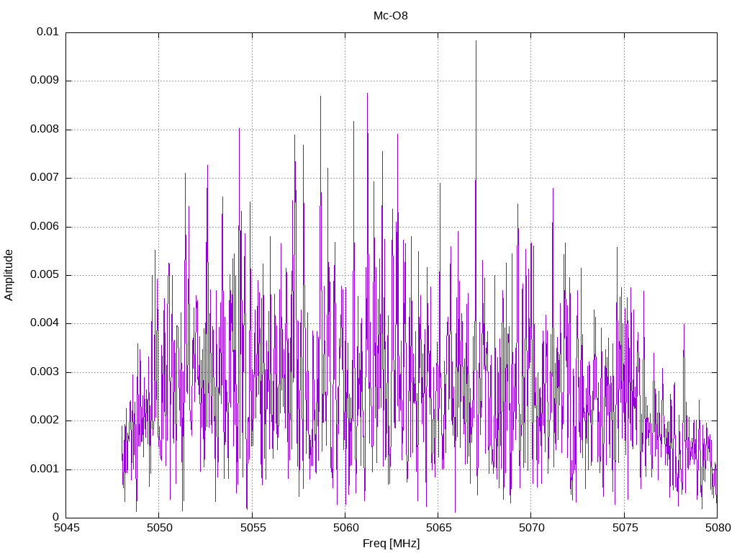Click the 0.005 y-axis tick label
Screen dimensions: 737x553
point(45,274)
